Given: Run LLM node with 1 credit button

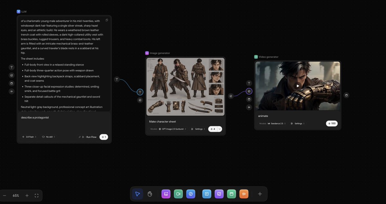Looking at the screenshot, I should coord(104,137).
